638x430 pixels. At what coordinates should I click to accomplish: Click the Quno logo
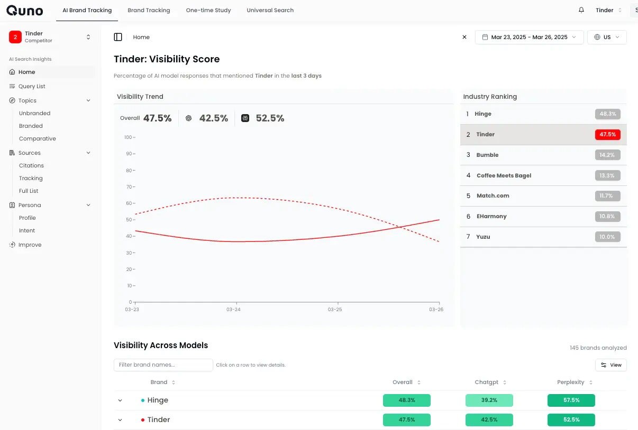24,10
